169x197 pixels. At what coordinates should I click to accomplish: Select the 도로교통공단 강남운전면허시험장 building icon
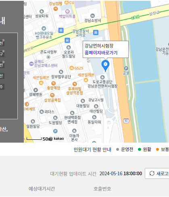point(102,77)
